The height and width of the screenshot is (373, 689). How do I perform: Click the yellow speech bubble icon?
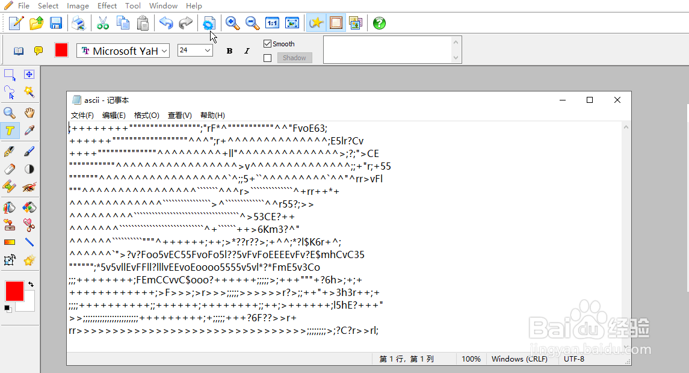pyautogui.click(x=39, y=51)
